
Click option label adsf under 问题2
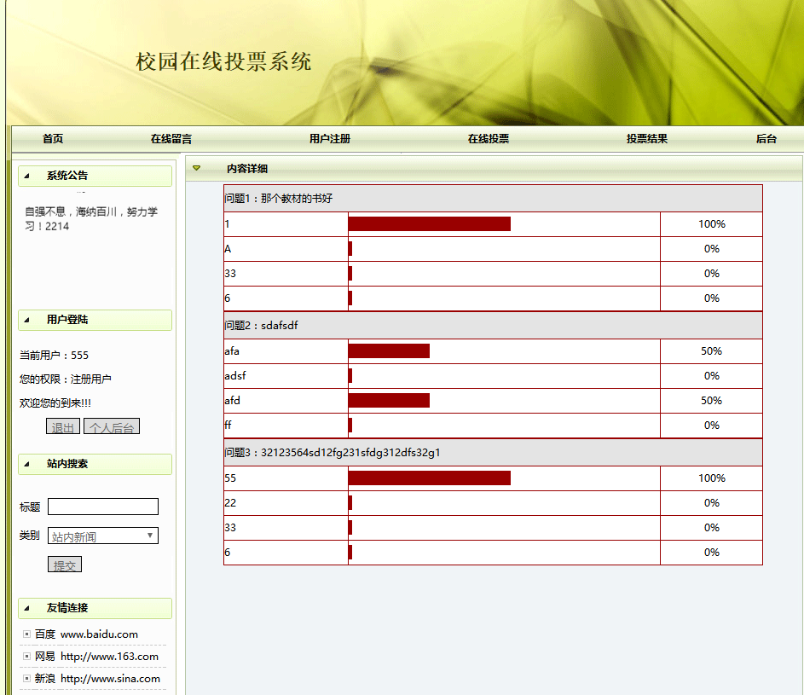[235, 376]
